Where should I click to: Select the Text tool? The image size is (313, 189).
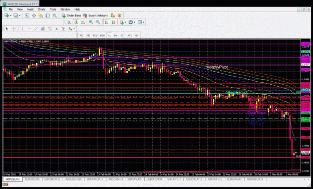click(x=57, y=29)
